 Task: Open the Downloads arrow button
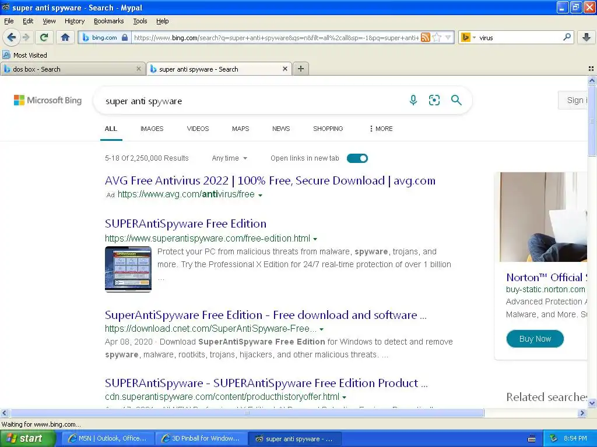[x=587, y=37]
